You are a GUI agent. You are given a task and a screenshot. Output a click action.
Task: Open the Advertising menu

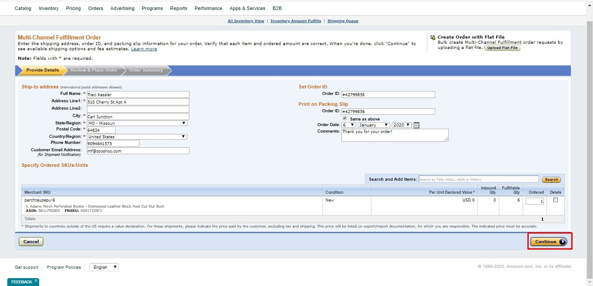(x=122, y=8)
